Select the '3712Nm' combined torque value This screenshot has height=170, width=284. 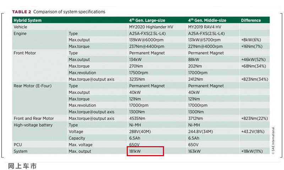196,118
